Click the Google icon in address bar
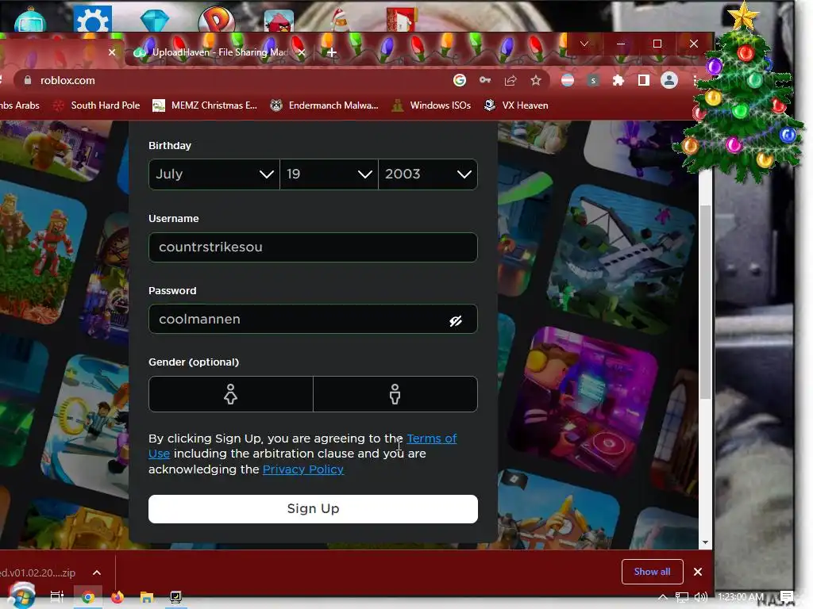 460,80
